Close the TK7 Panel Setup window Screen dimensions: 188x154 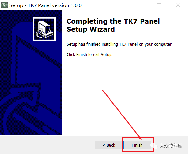(178, 5)
